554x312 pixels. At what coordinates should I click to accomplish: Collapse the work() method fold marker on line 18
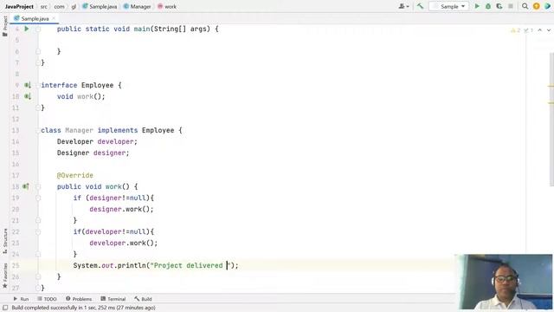[38, 187]
